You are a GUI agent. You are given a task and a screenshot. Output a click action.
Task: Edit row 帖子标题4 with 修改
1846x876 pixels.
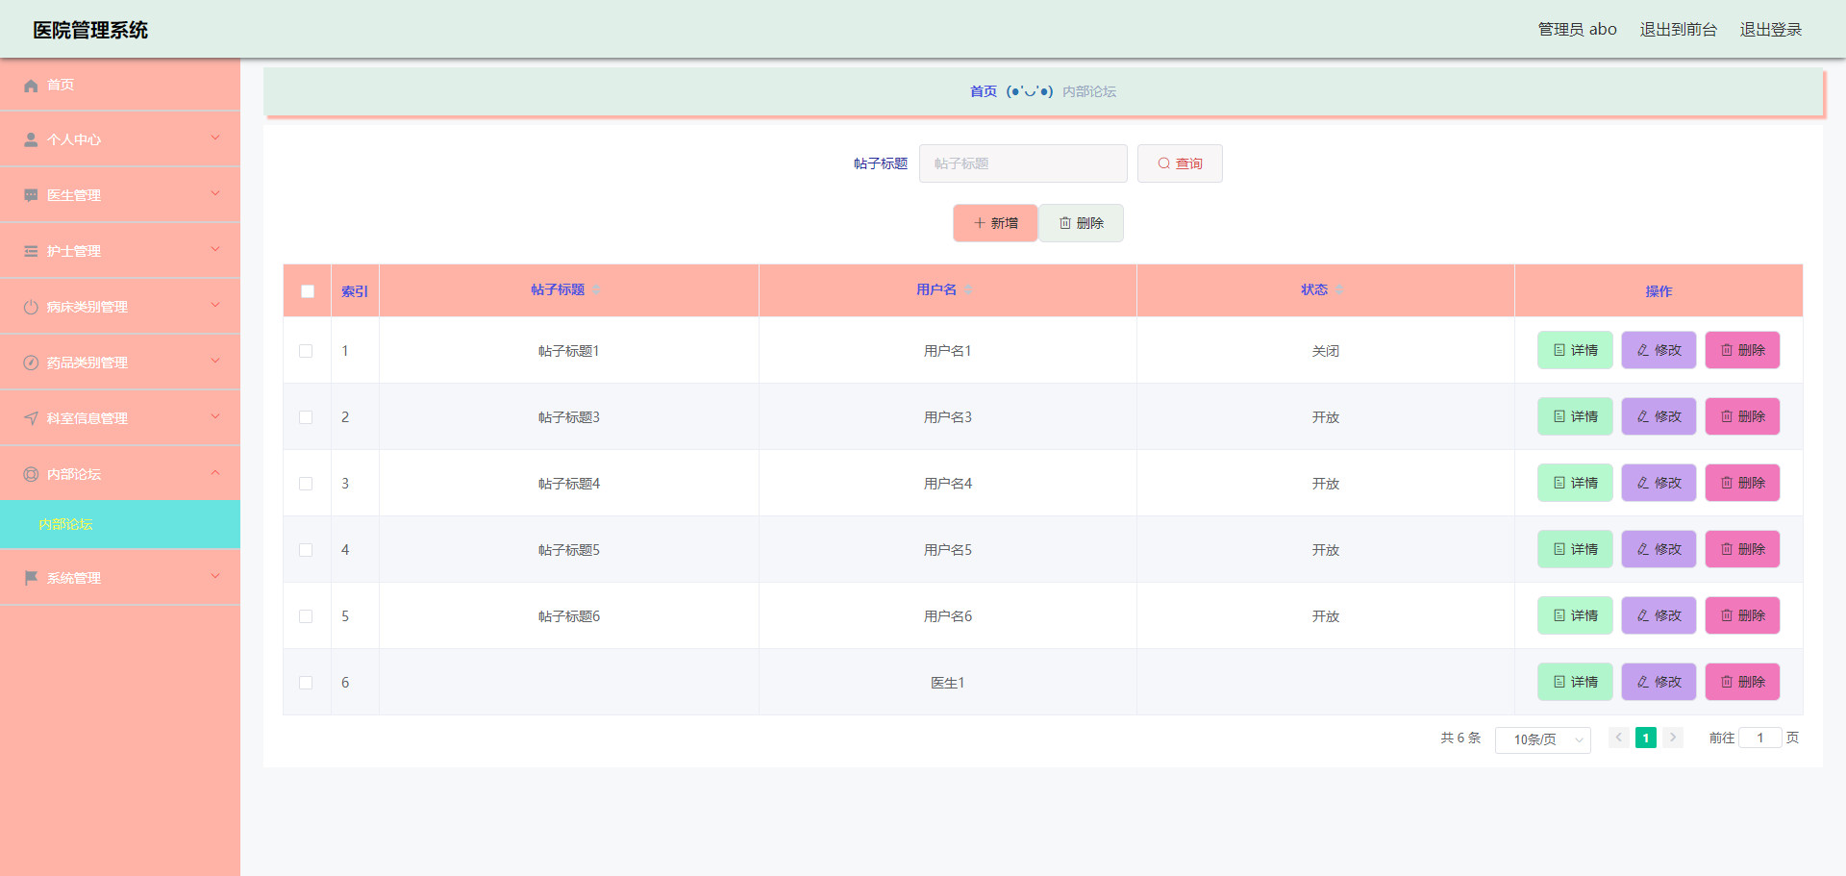(x=1659, y=483)
